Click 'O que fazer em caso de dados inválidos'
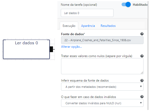The image size is (149, 111). tap(88, 97)
